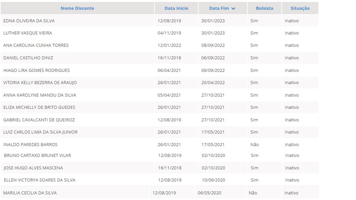Select ANA CAROLINA CUNHA TORRES entry

(36, 45)
